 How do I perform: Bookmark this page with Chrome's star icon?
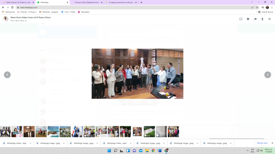(x=257, y=7)
